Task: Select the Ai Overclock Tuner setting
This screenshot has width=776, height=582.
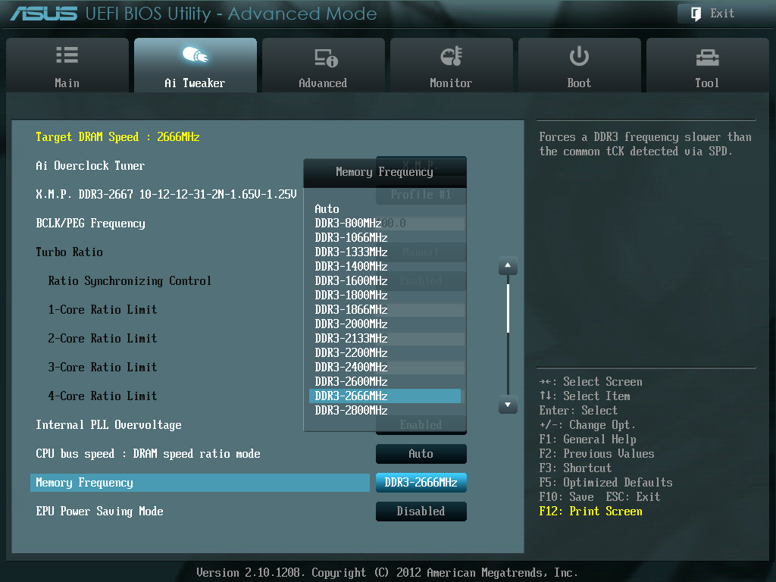Action: click(91, 166)
